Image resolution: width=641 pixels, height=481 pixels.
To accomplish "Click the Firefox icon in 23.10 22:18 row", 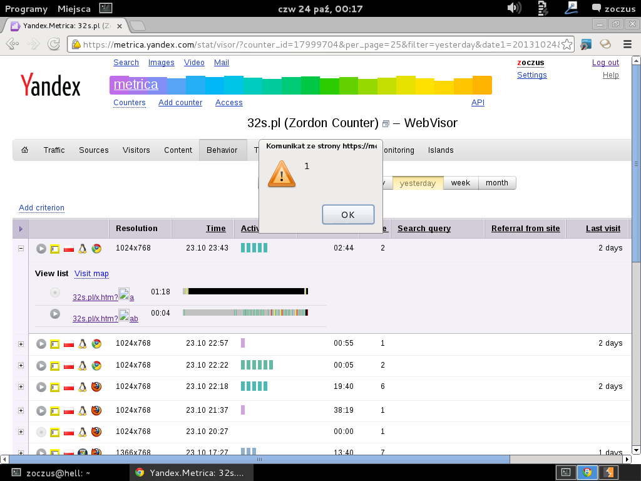I will point(96,386).
